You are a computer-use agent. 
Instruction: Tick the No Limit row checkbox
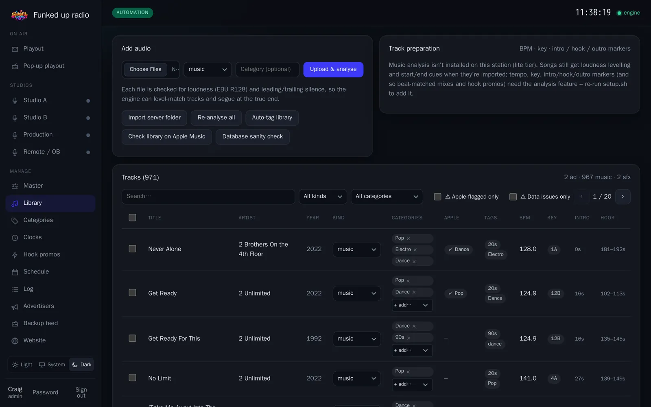tap(132, 378)
